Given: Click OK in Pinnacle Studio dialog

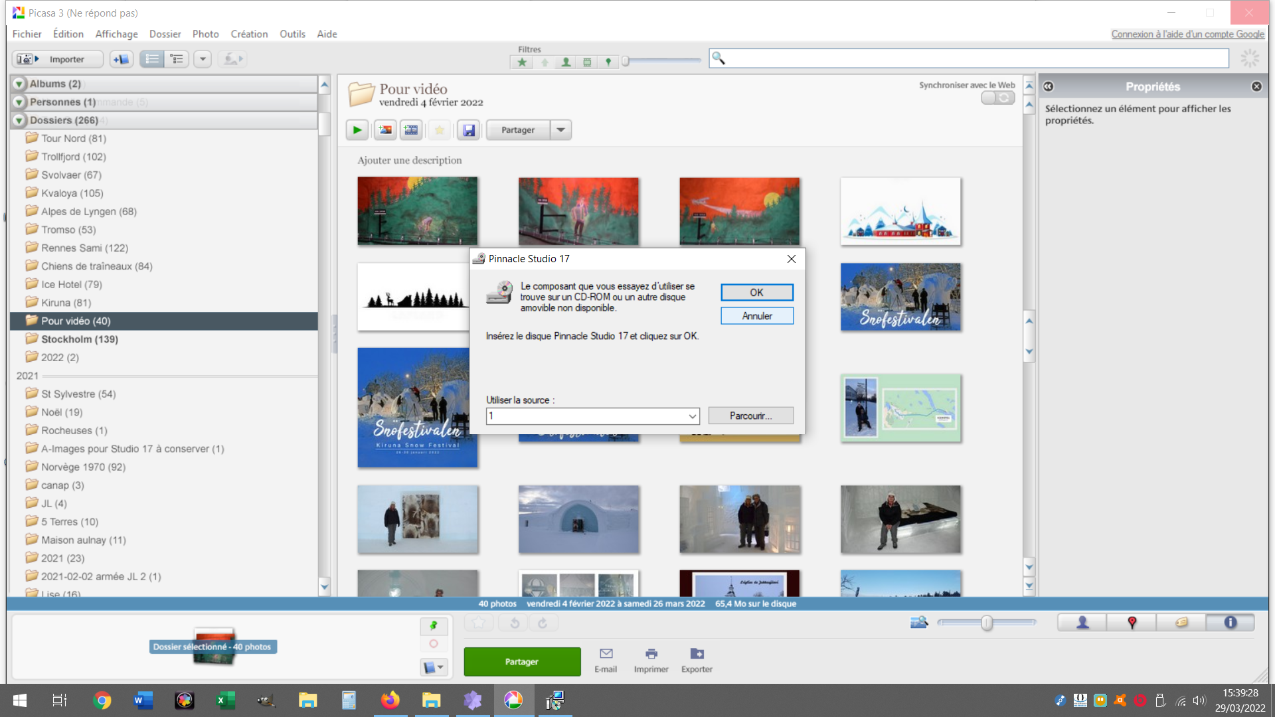Looking at the screenshot, I should click(757, 293).
